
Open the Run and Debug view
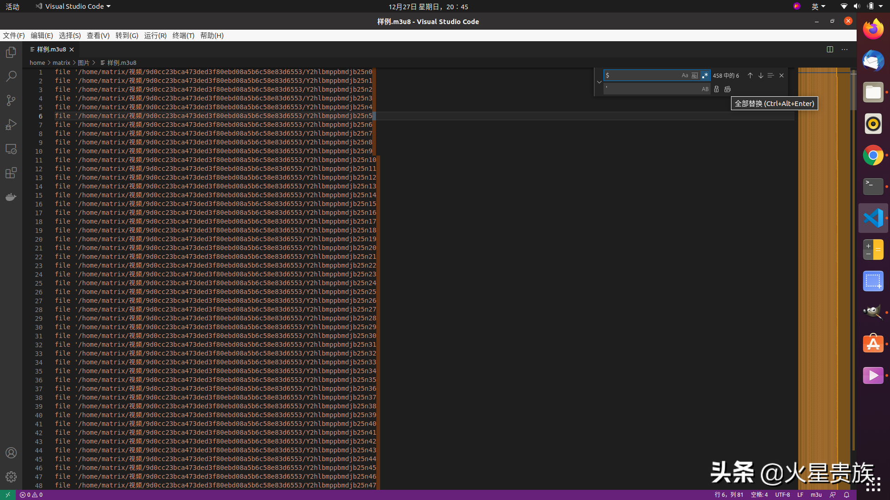tap(11, 125)
